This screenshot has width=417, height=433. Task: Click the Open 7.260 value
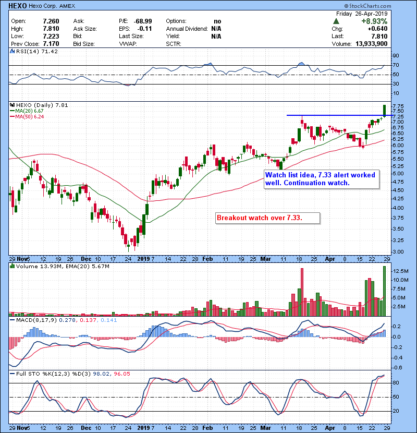coord(51,21)
